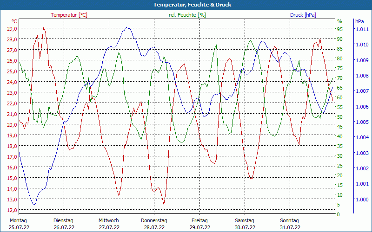The image size is (372, 232).
Task: Select the red Temperatur [°C] legend label
Action: pyautogui.click(x=69, y=15)
